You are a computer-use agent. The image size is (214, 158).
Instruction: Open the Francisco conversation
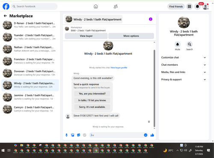(30, 61)
